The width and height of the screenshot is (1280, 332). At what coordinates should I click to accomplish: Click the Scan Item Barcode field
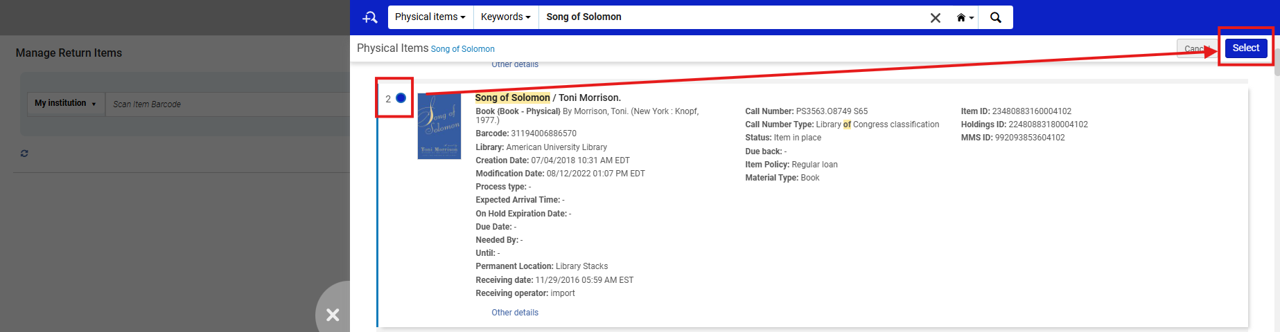coord(229,104)
